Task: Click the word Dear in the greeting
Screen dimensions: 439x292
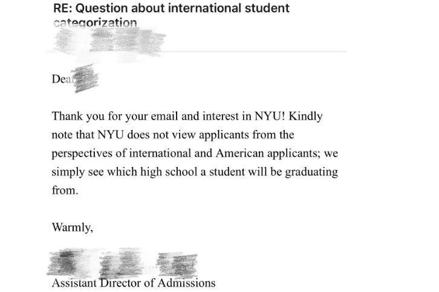Action: pyautogui.click(x=61, y=80)
